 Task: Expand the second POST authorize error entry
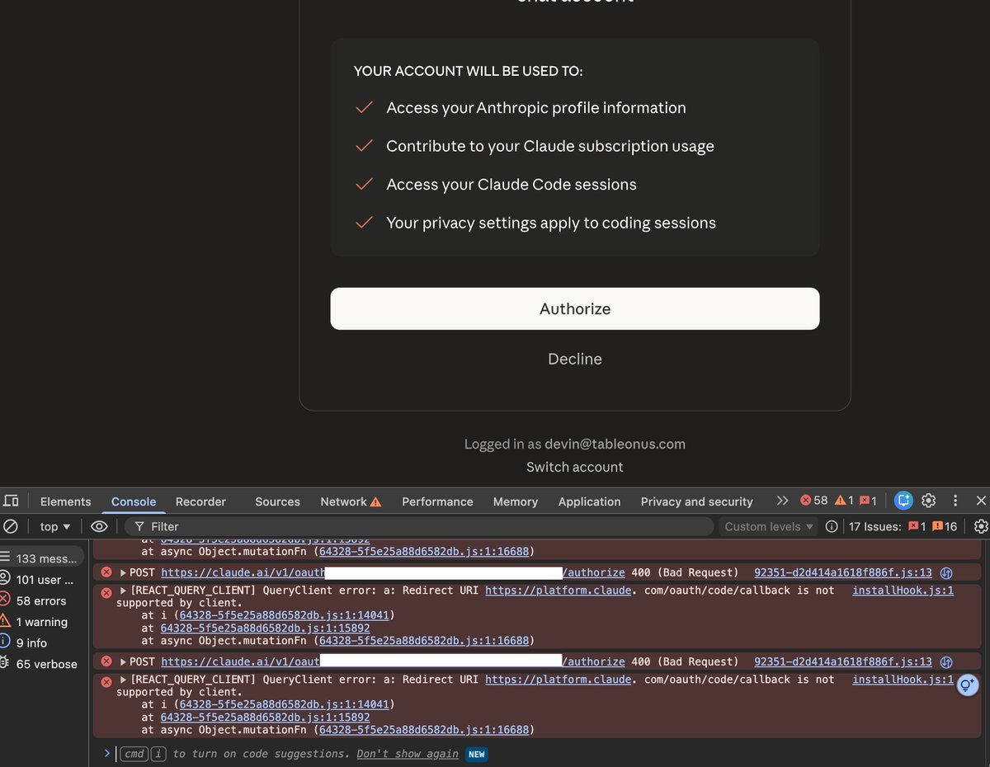pyautogui.click(x=124, y=661)
